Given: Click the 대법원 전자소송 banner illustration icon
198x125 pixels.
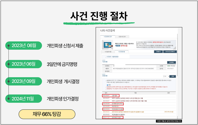Looking at the screenshot, I should click(x=108, y=44).
